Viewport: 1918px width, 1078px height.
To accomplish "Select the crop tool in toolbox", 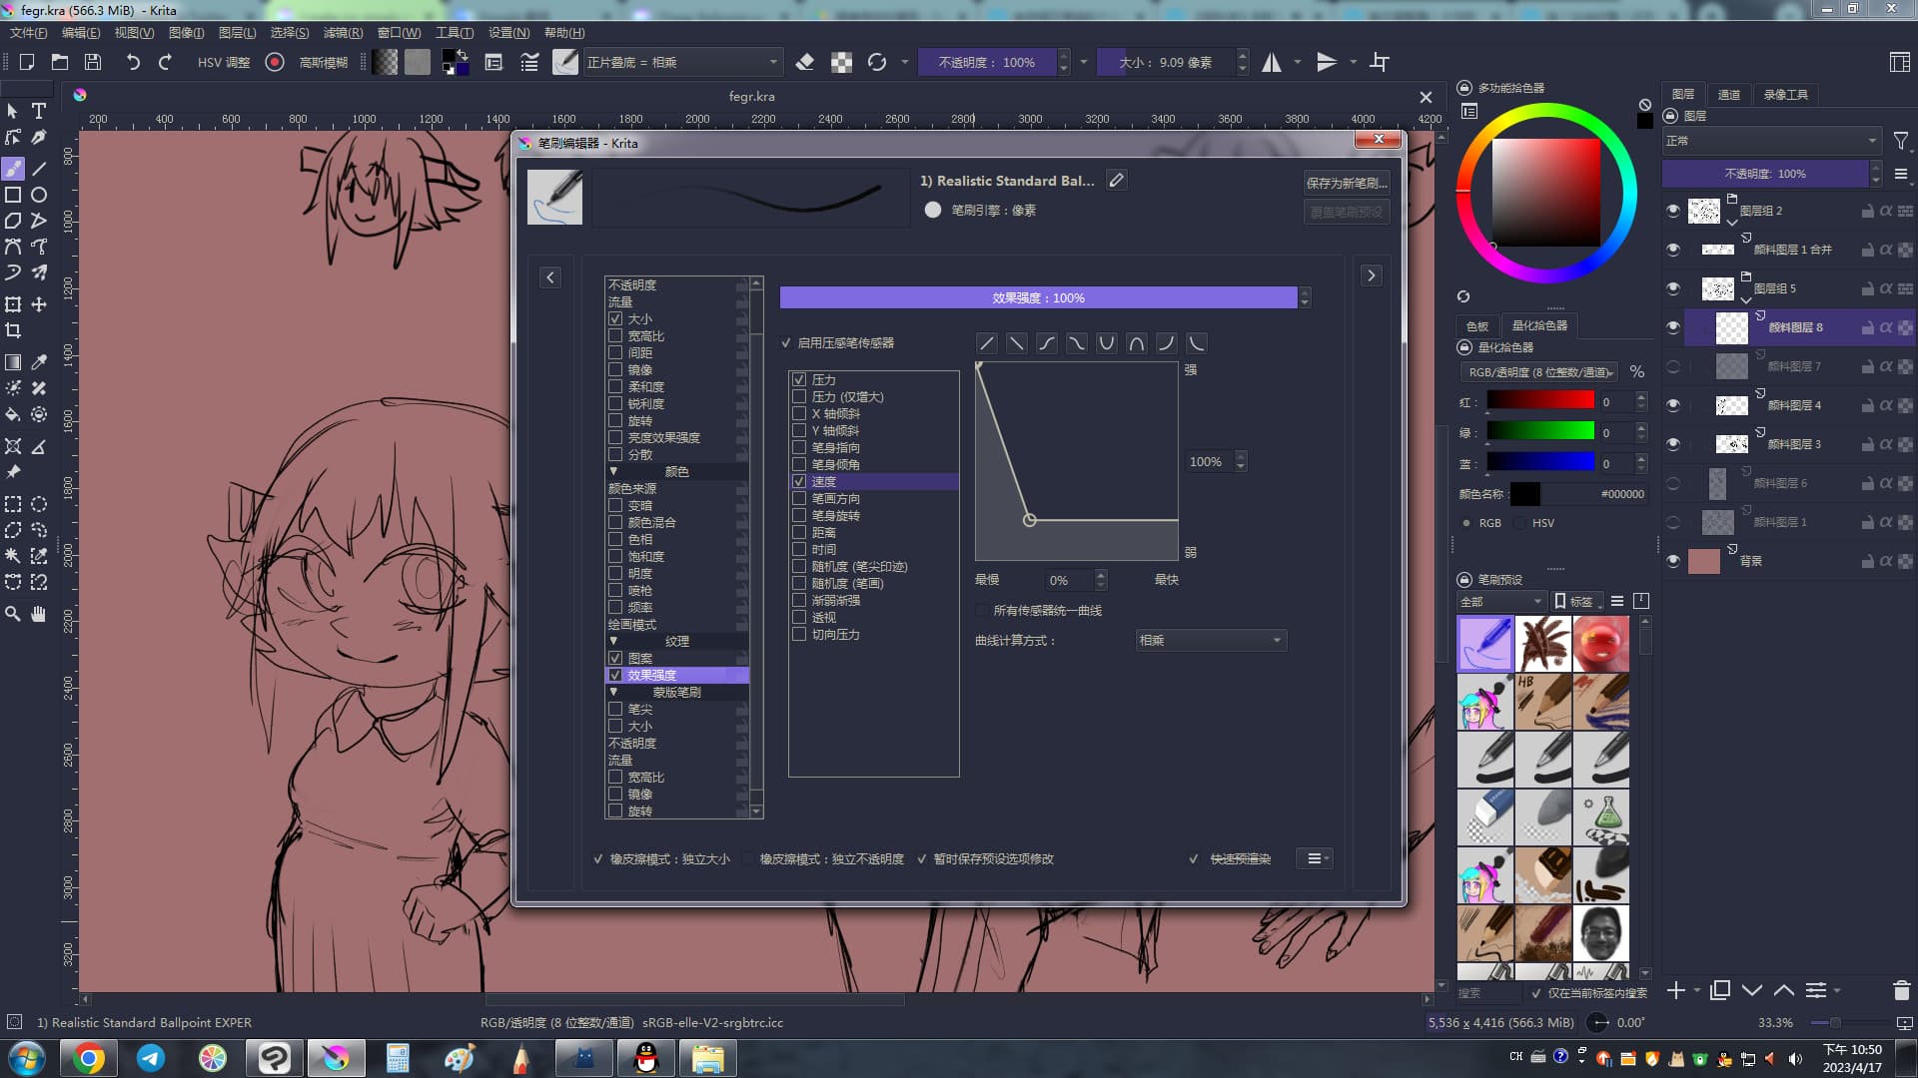I will 13,330.
